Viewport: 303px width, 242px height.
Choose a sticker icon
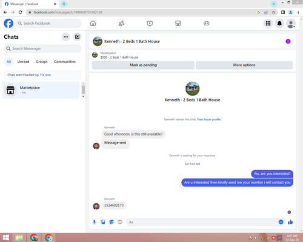point(112,222)
